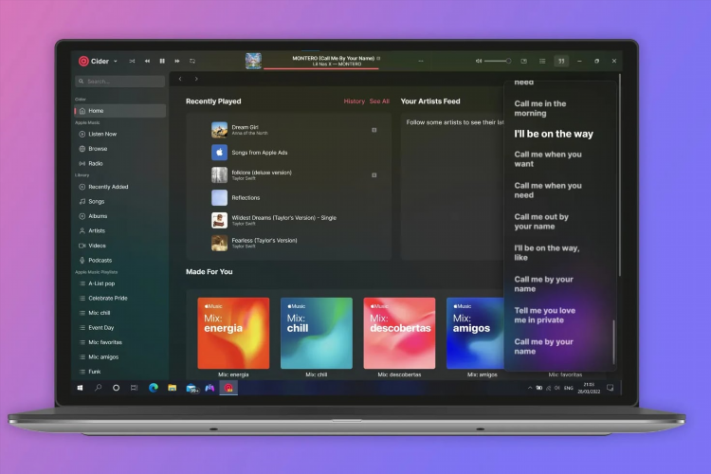Open the Mix: chill playlist in sidebar
Viewport: 711px width, 474px height.
click(x=119, y=313)
